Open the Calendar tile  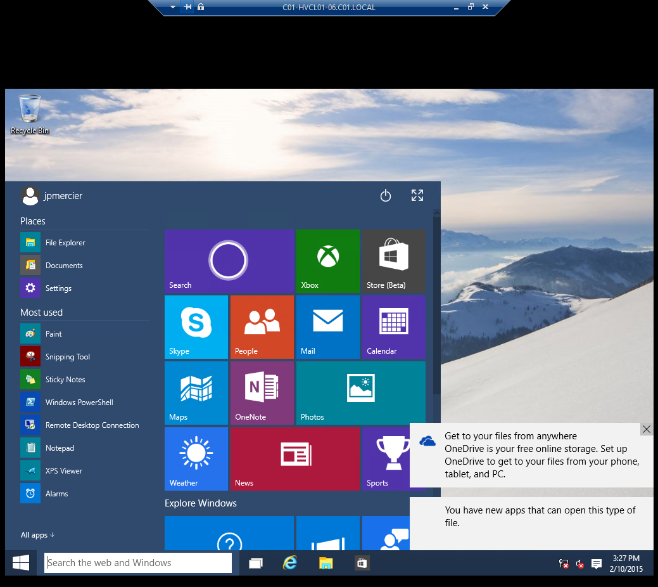[394, 327]
